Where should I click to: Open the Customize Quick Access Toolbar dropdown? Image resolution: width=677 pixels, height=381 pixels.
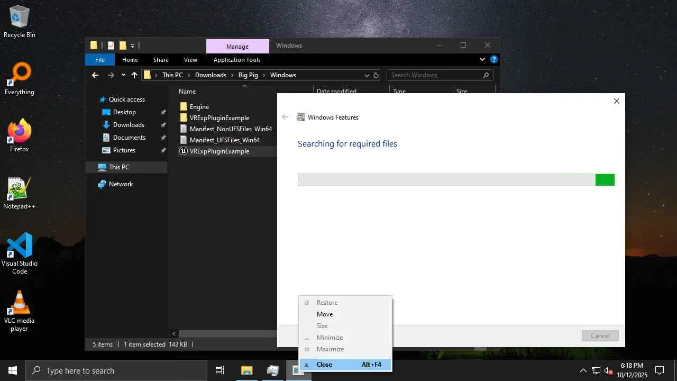133,46
